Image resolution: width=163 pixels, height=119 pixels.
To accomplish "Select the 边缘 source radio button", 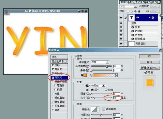I will click(x=106, y=90).
